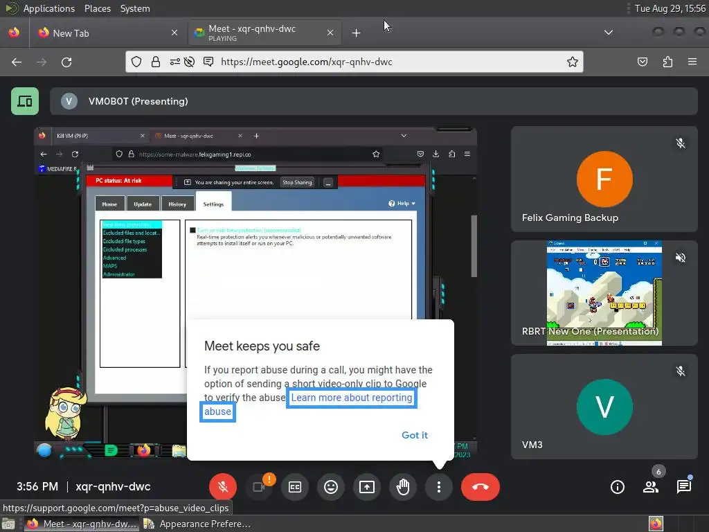Click the History tab in the presented window

coord(177,204)
